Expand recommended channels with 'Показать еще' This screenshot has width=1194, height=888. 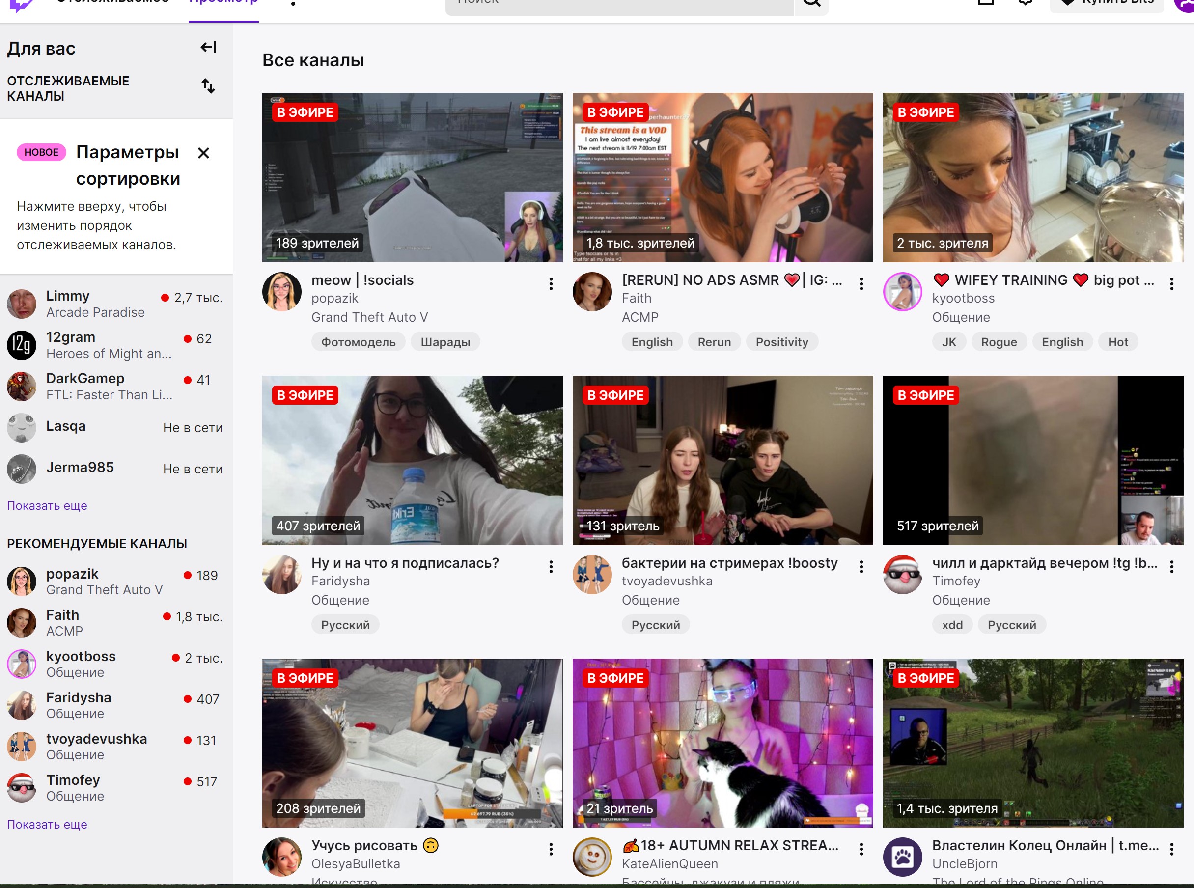point(47,825)
